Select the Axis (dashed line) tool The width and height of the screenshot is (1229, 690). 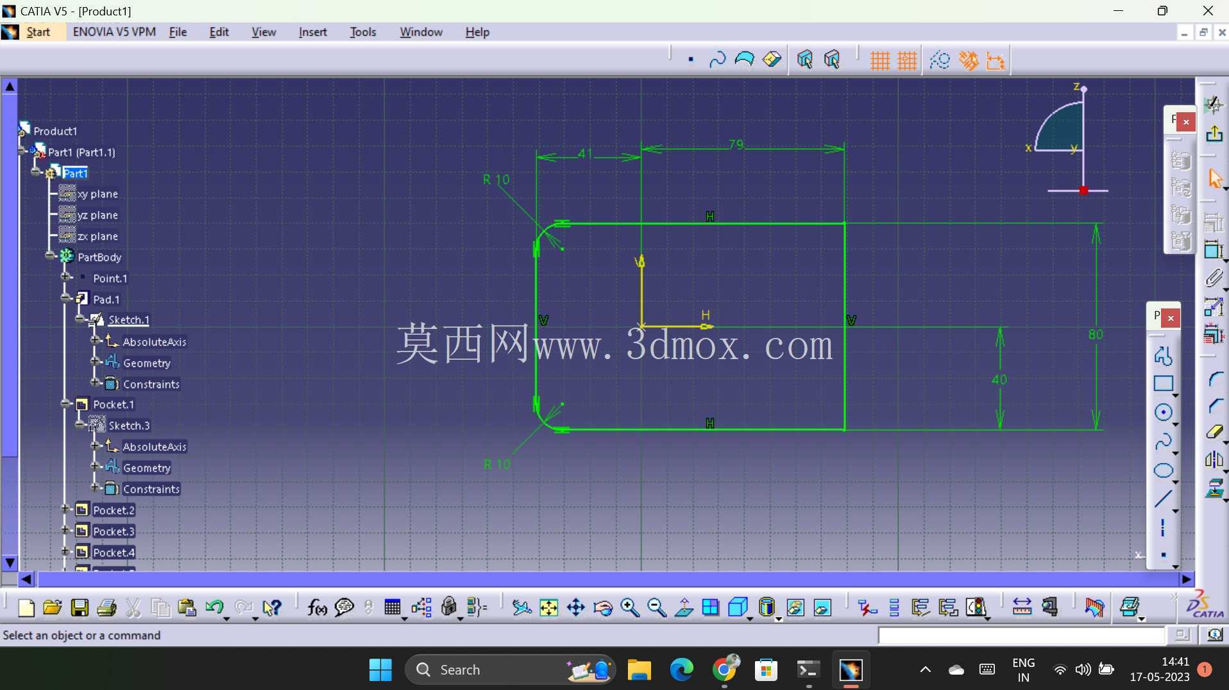pyautogui.click(x=1163, y=527)
